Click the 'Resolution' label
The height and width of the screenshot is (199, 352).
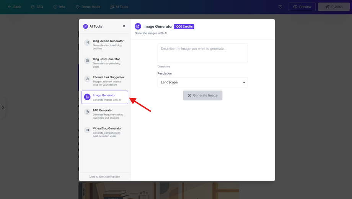pyautogui.click(x=165, y=74)
